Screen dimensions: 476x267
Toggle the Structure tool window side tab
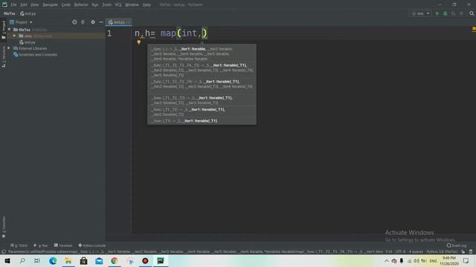(4, 56)
